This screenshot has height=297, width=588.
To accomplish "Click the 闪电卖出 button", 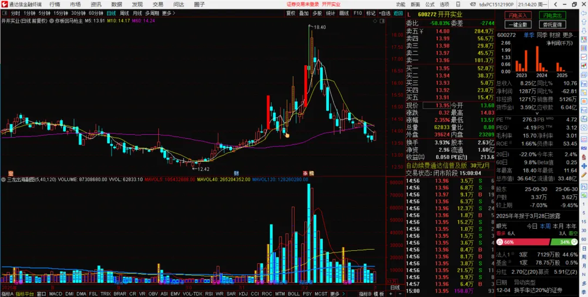I will pyautogui.click(x=553, y=15).
